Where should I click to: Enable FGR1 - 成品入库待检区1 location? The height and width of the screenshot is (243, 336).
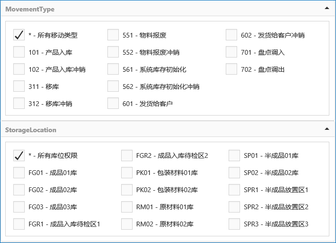tap(19, 224)
